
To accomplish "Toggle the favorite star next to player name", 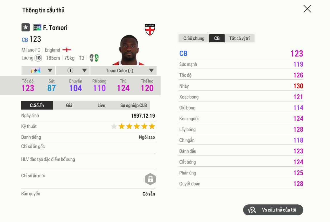I will pyautogui.click(x=26, y=27).
